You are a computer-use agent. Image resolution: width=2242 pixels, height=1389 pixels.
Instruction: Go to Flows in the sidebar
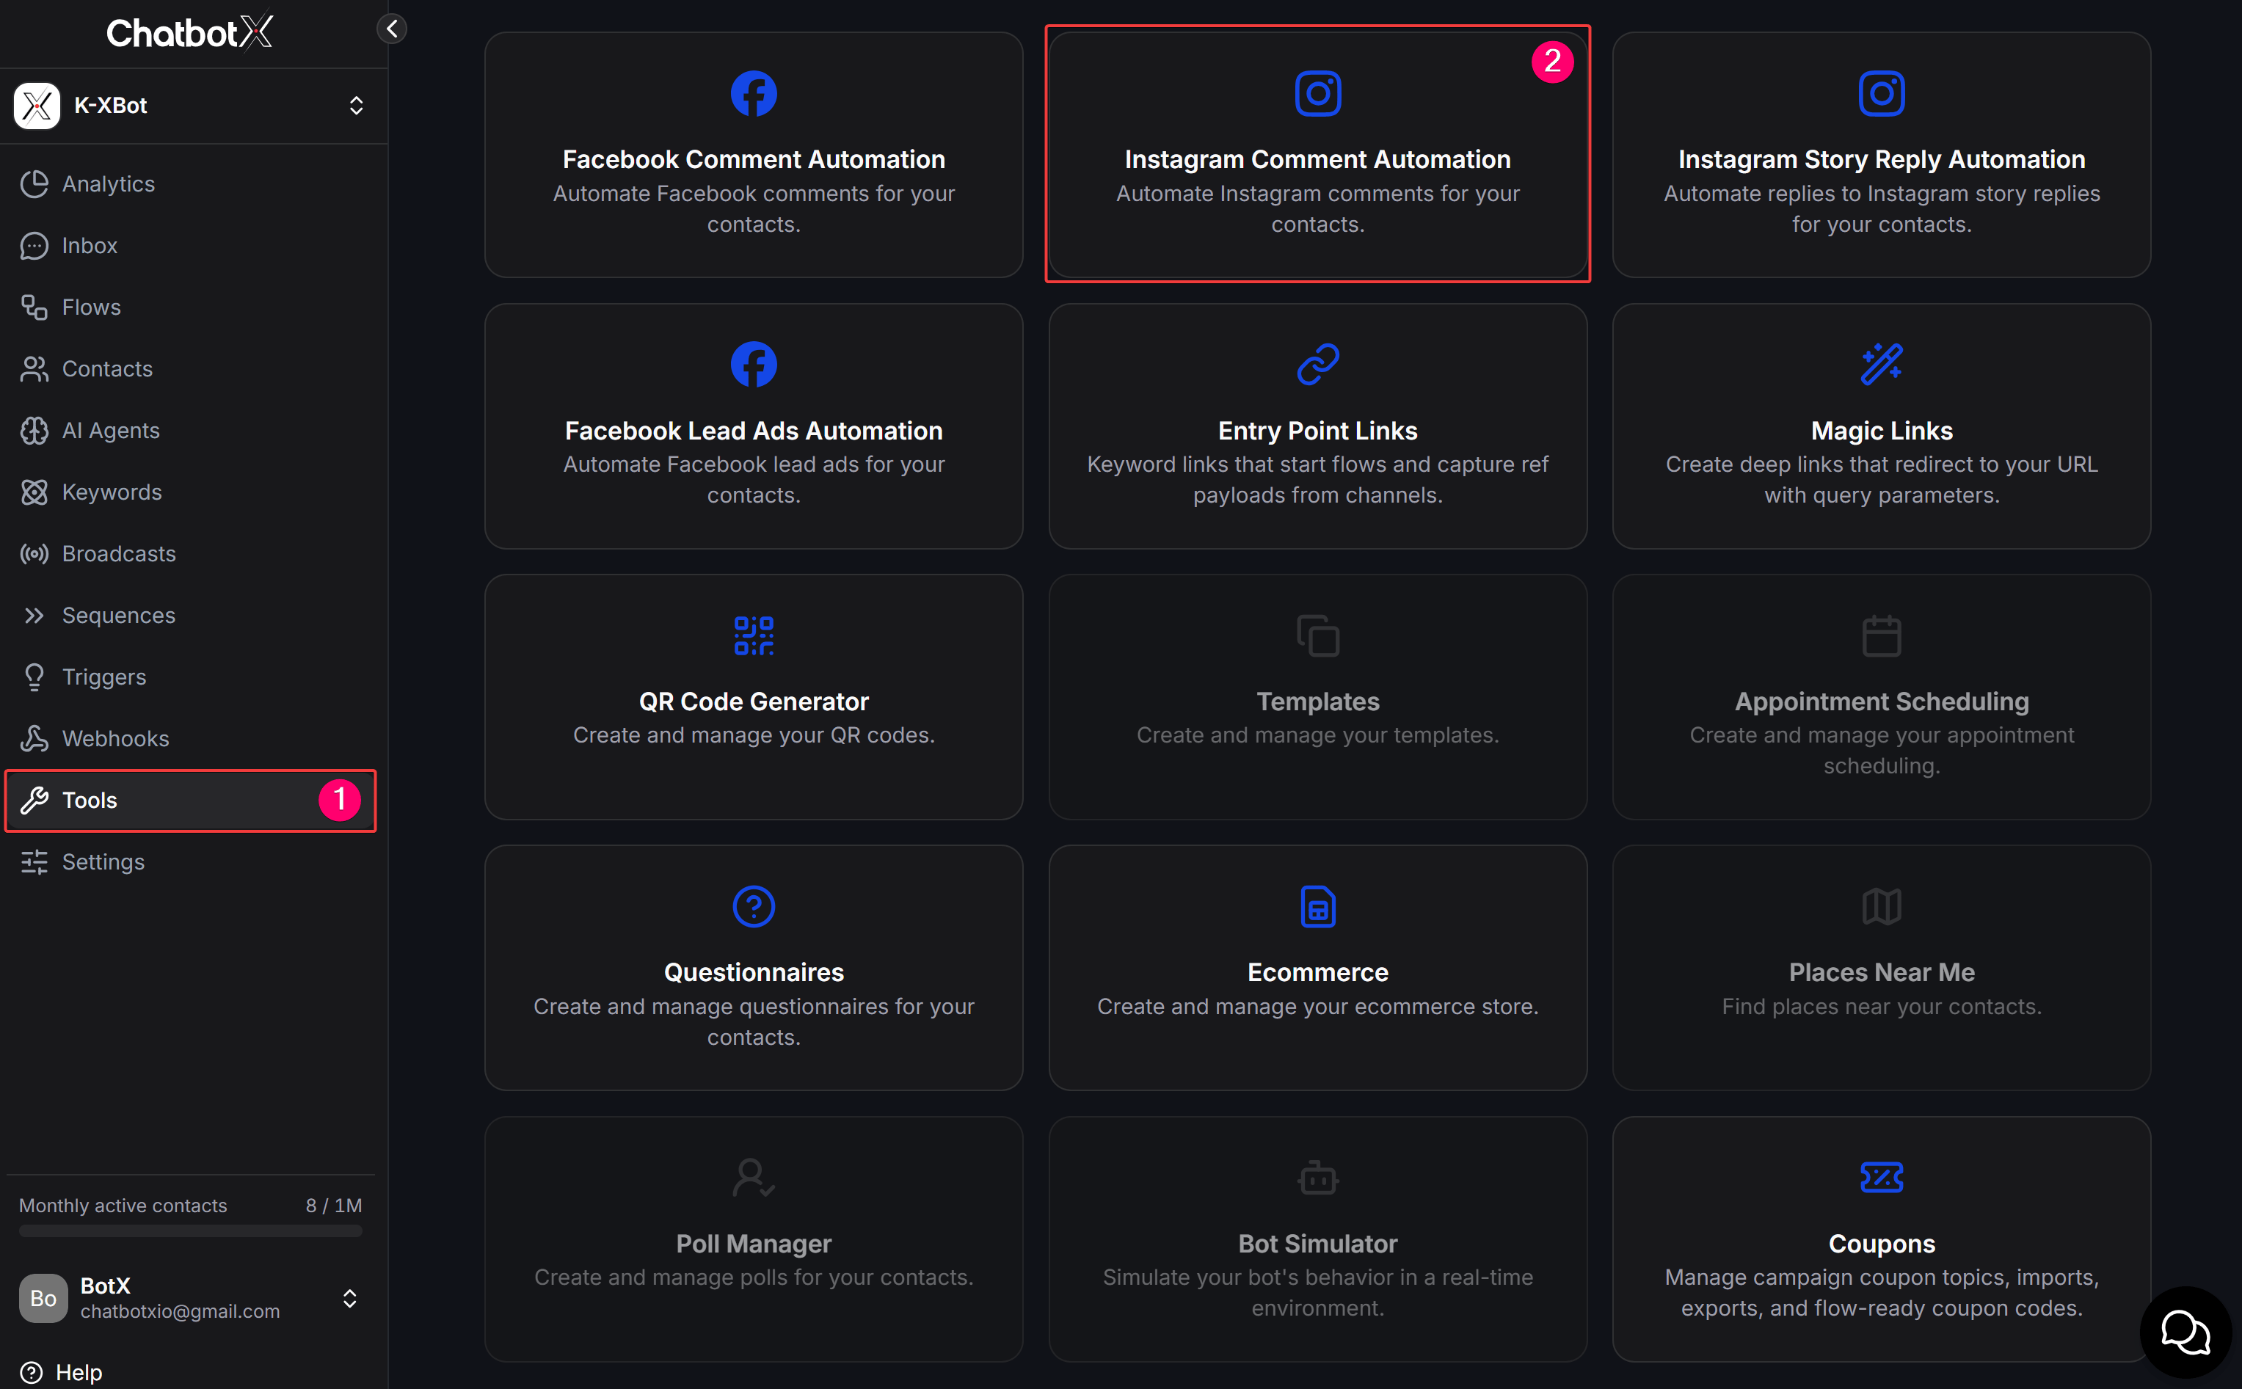191,307
